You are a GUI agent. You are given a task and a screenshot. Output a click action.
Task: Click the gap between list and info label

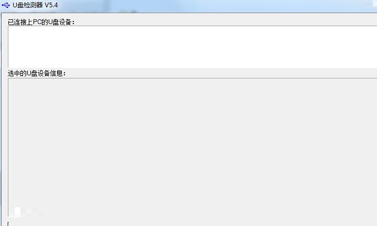pyautogui.click(x=192, y=69)
